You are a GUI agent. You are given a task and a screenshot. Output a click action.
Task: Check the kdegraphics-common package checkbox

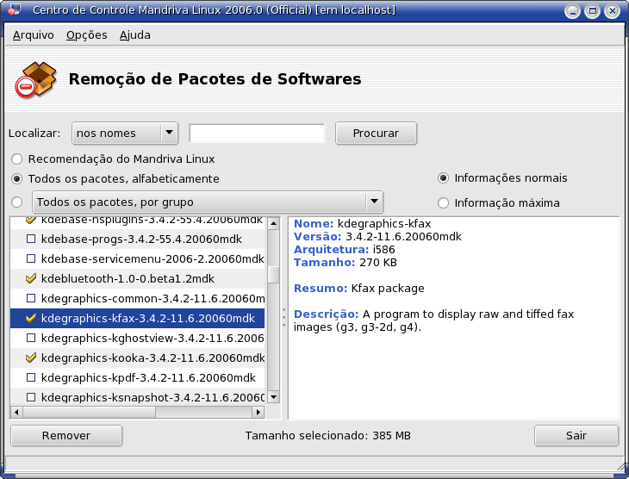point(31,298)
